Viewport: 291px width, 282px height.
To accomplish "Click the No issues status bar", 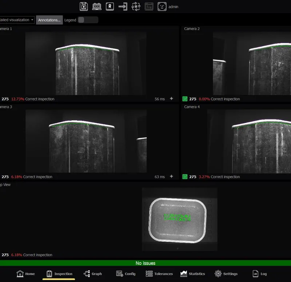I will (145, 263).
